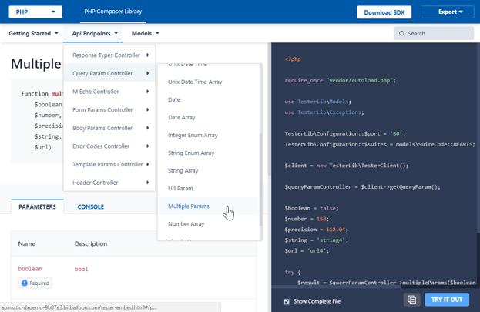Screen dimensions: 480x312
Task: Click the Name column header
Action: (27, 243)
